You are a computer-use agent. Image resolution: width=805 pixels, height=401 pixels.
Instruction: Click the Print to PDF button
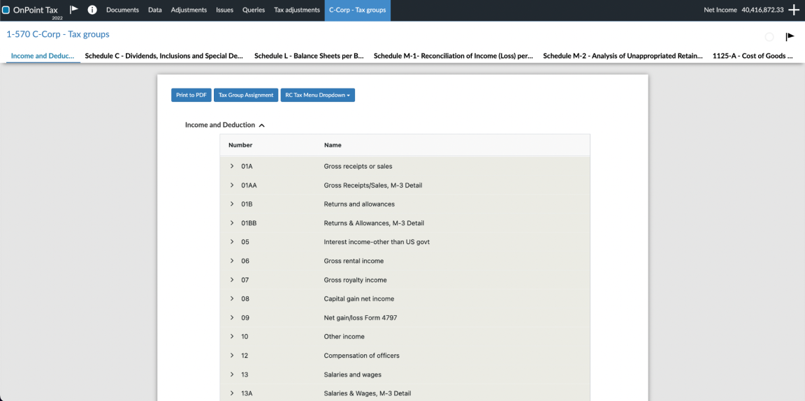point(191,96)
